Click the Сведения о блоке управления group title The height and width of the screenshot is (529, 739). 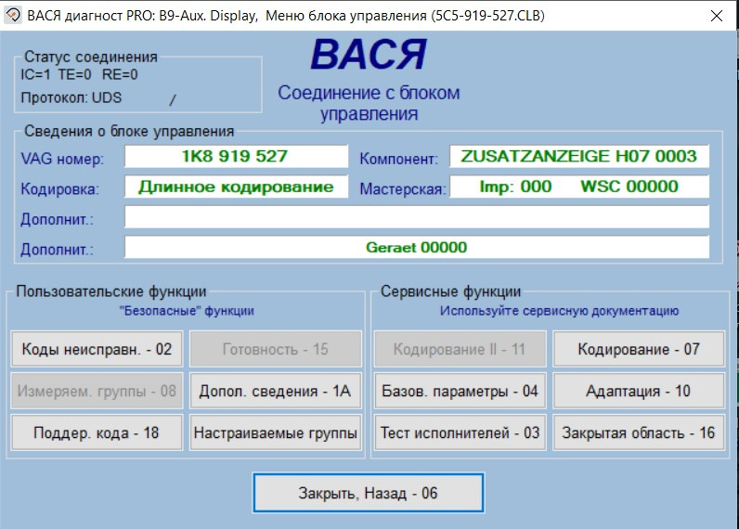point(129,131)
